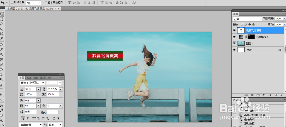This screenshot has width=286, height=127.
Task: Select the Crop tool
Action: (x=2, y=34)
